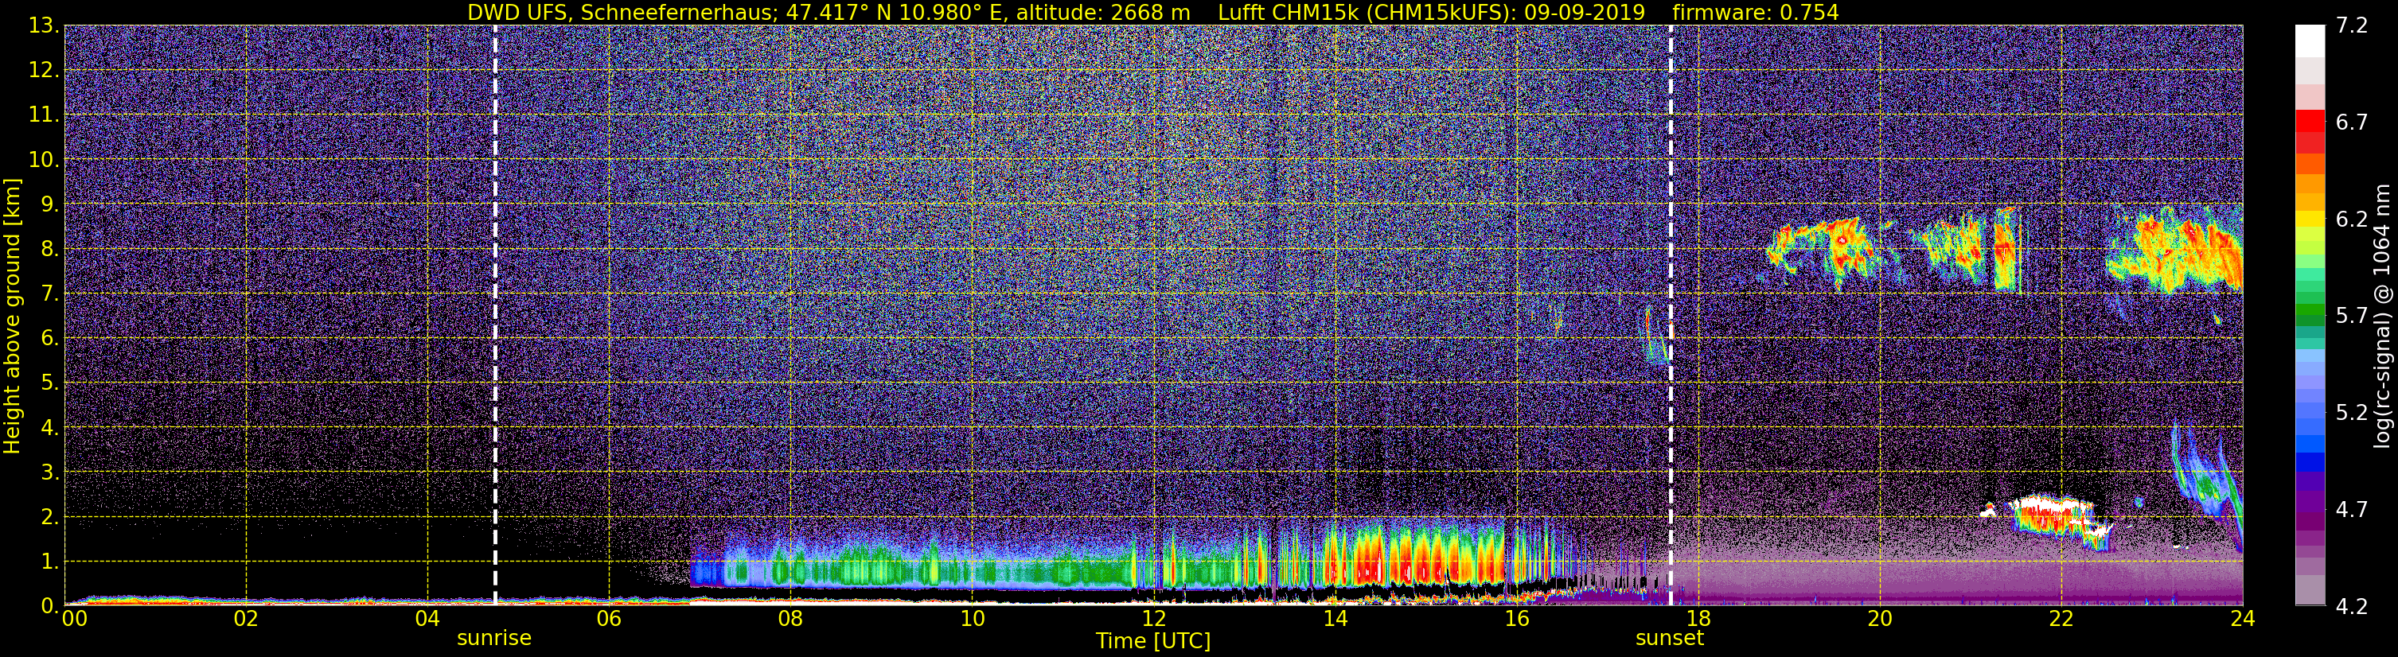2398x657 pixels.
Task: Click the 'Time [UTC]' axis label
Action: click(x=1153, y=641)
